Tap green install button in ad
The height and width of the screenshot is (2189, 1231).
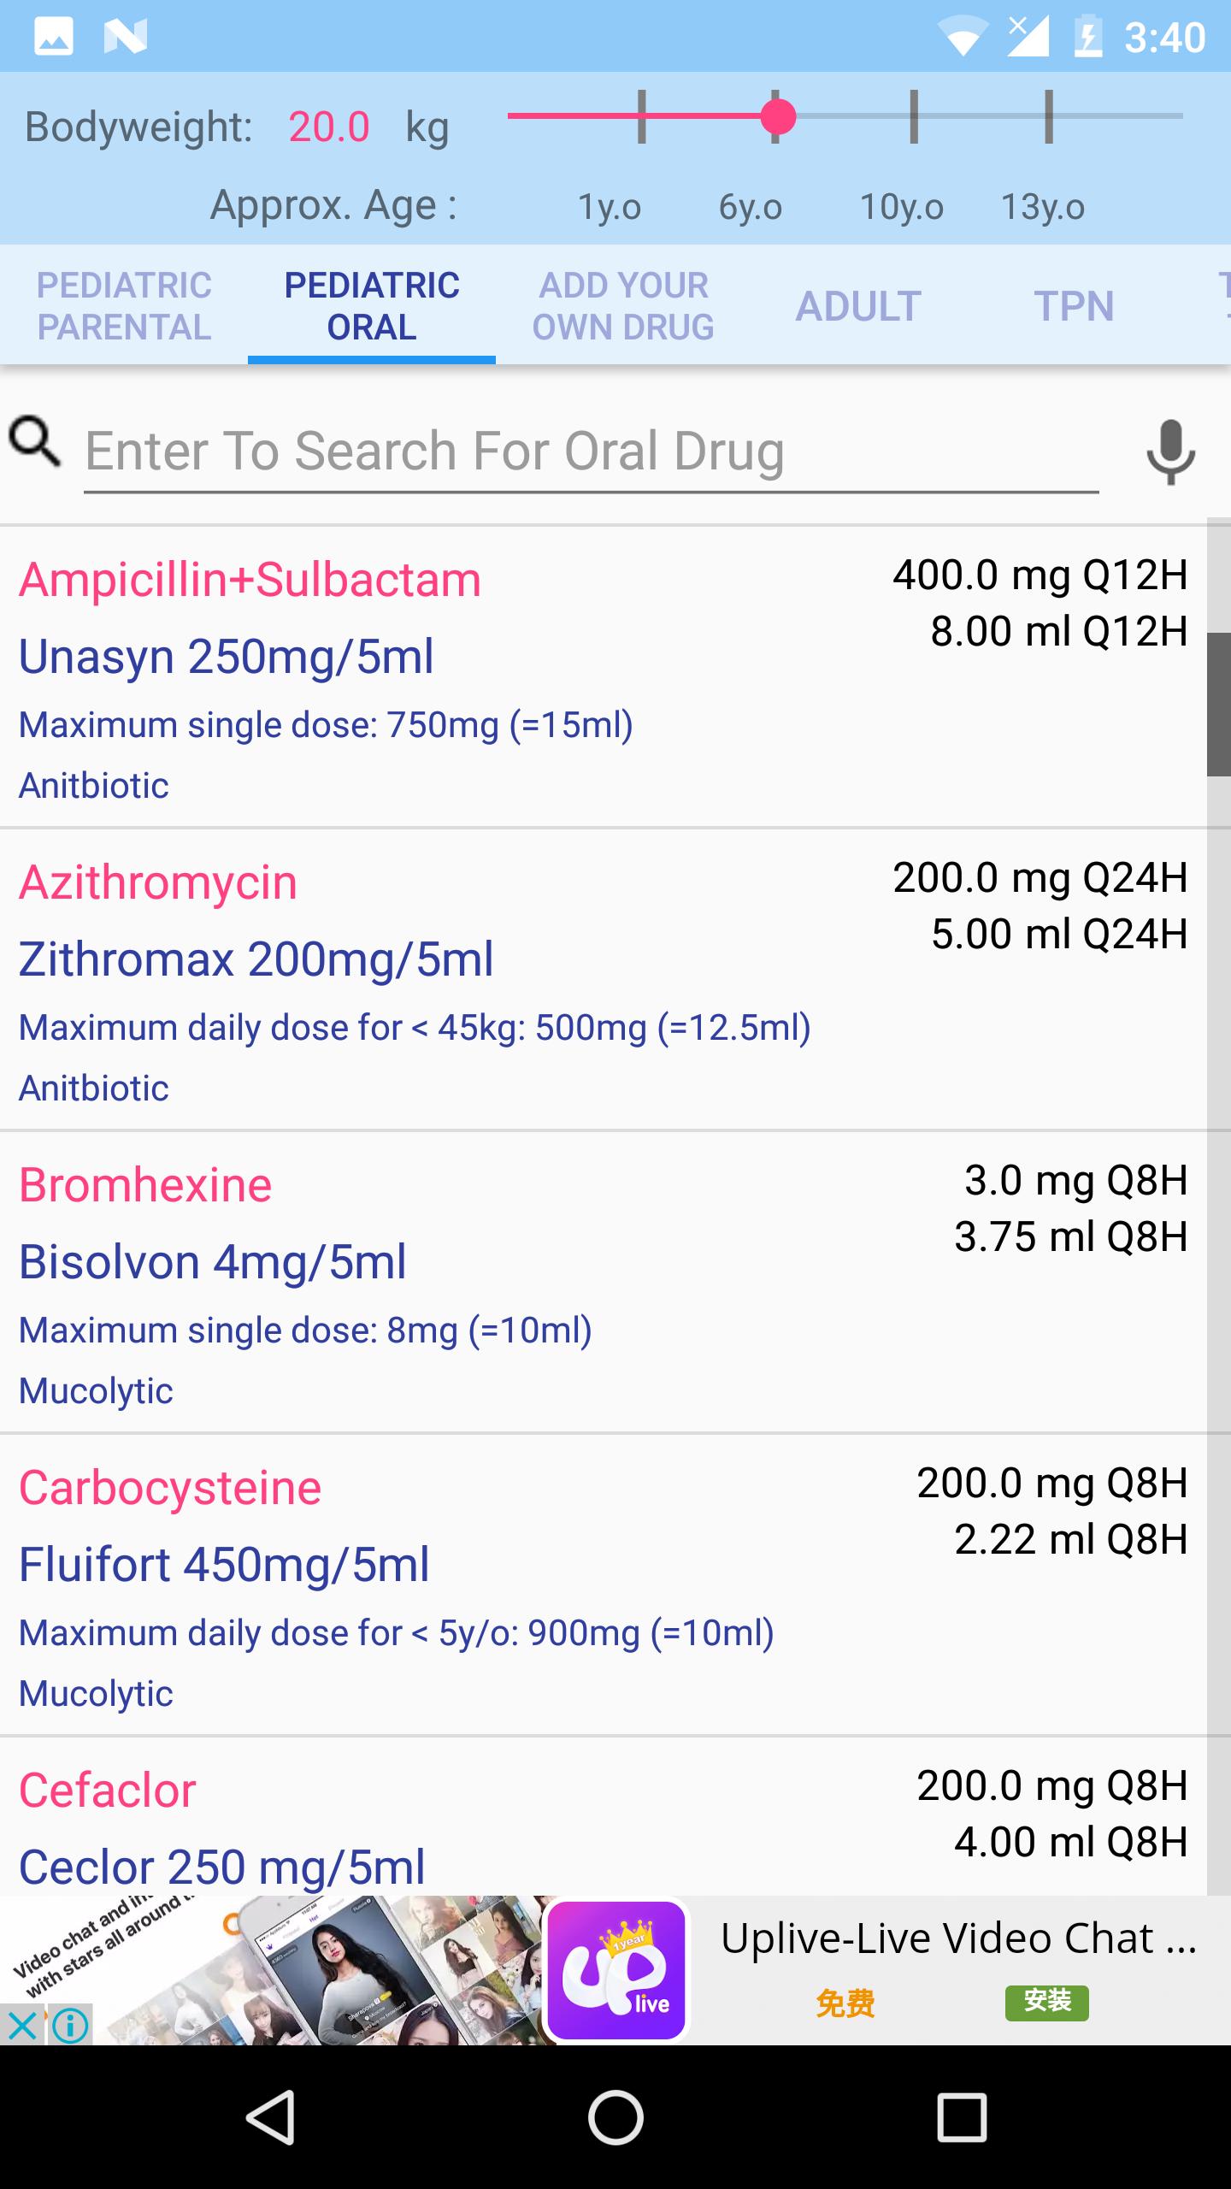1047,2003
